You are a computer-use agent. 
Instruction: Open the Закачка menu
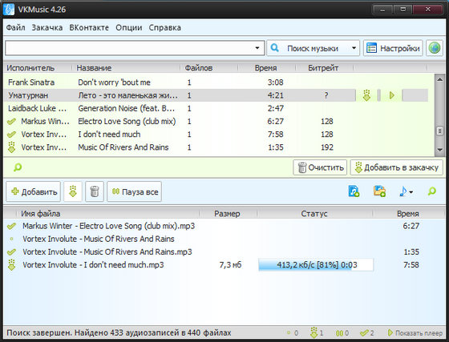(47, 27)
